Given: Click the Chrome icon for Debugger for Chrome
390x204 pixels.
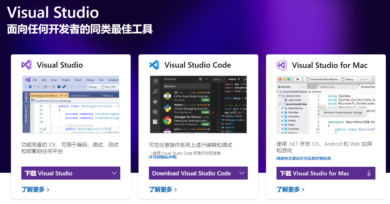Looking at the screenshot, I should pos(167,120).
